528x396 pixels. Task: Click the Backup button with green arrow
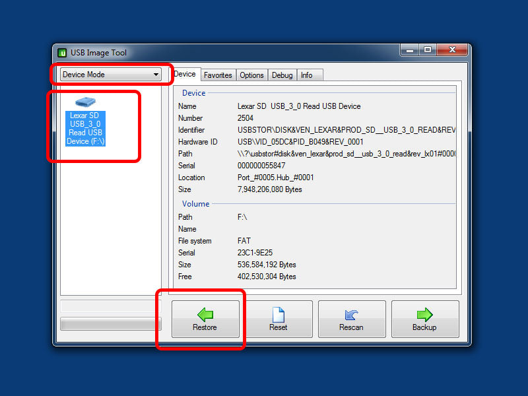point(425,319)
